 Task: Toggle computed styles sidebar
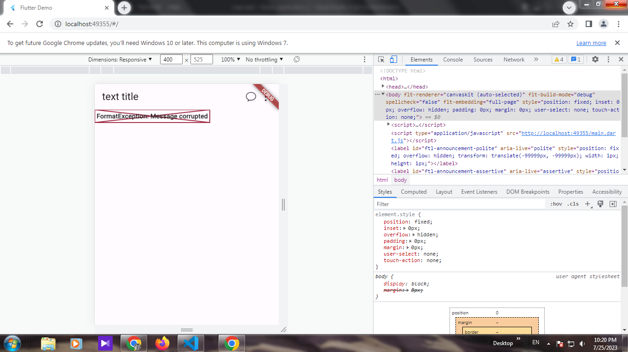[613, 204]
